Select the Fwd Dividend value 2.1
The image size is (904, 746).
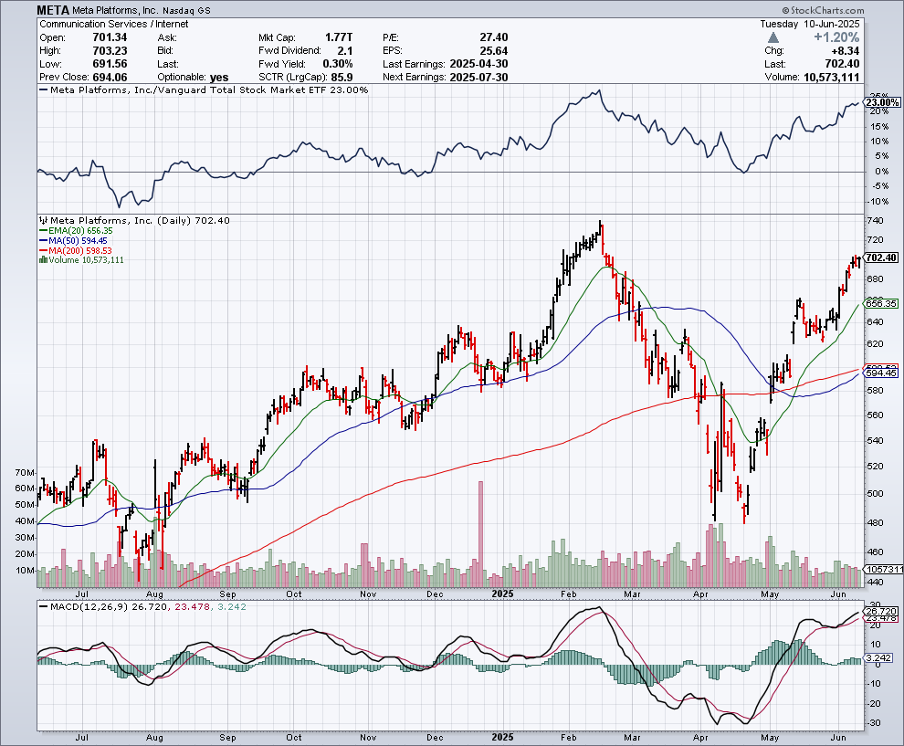[345, 51]
